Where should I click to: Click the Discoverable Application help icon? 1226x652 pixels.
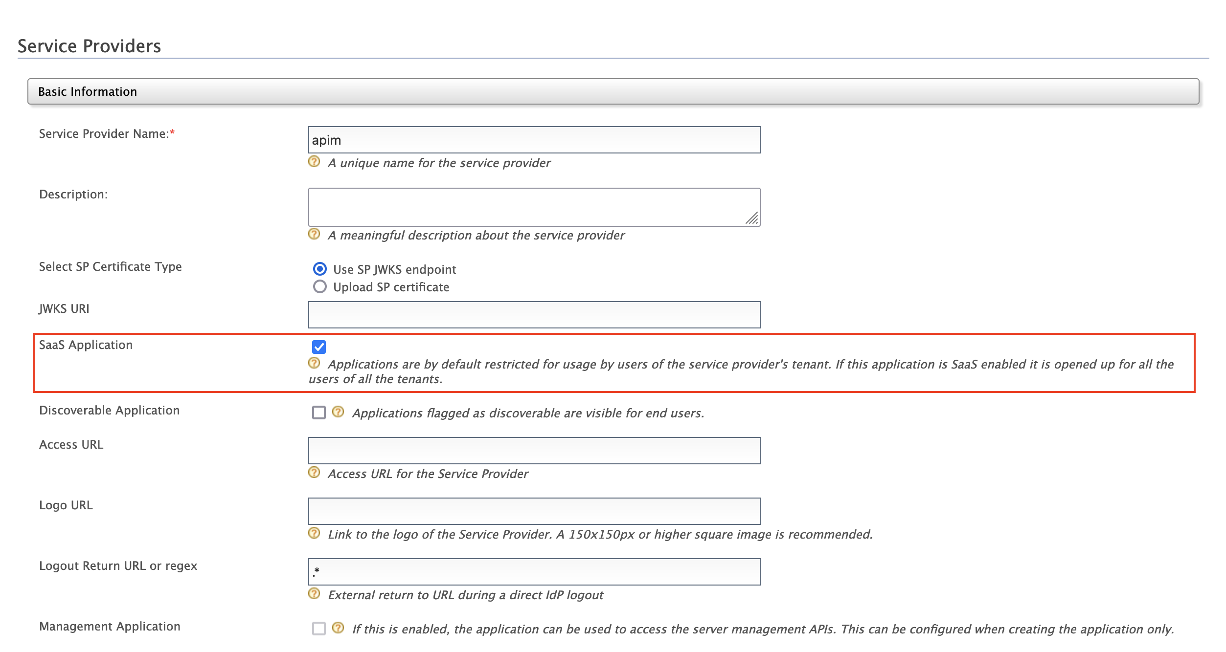(338, 412)
